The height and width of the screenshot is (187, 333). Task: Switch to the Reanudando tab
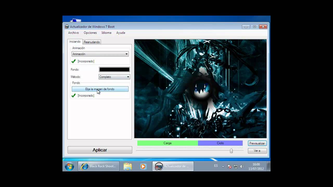click(92, 42)
